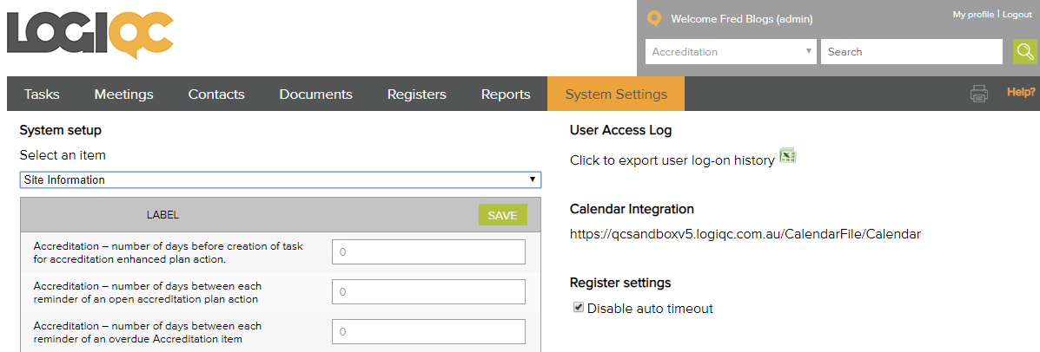Export log-on history via Excel icon

[x=787, y=156]
